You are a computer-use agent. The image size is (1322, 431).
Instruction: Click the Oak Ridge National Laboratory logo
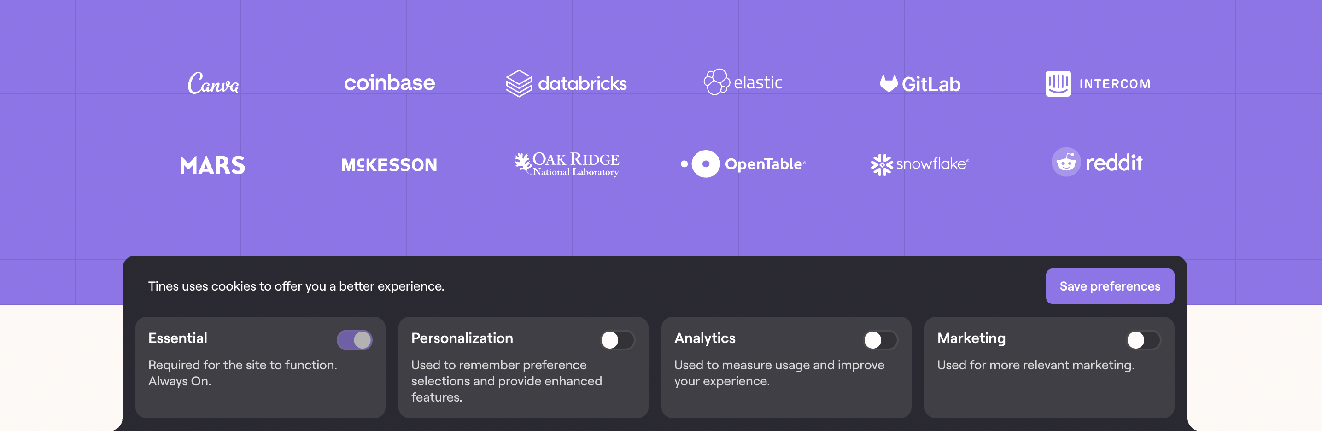(567, 164)
